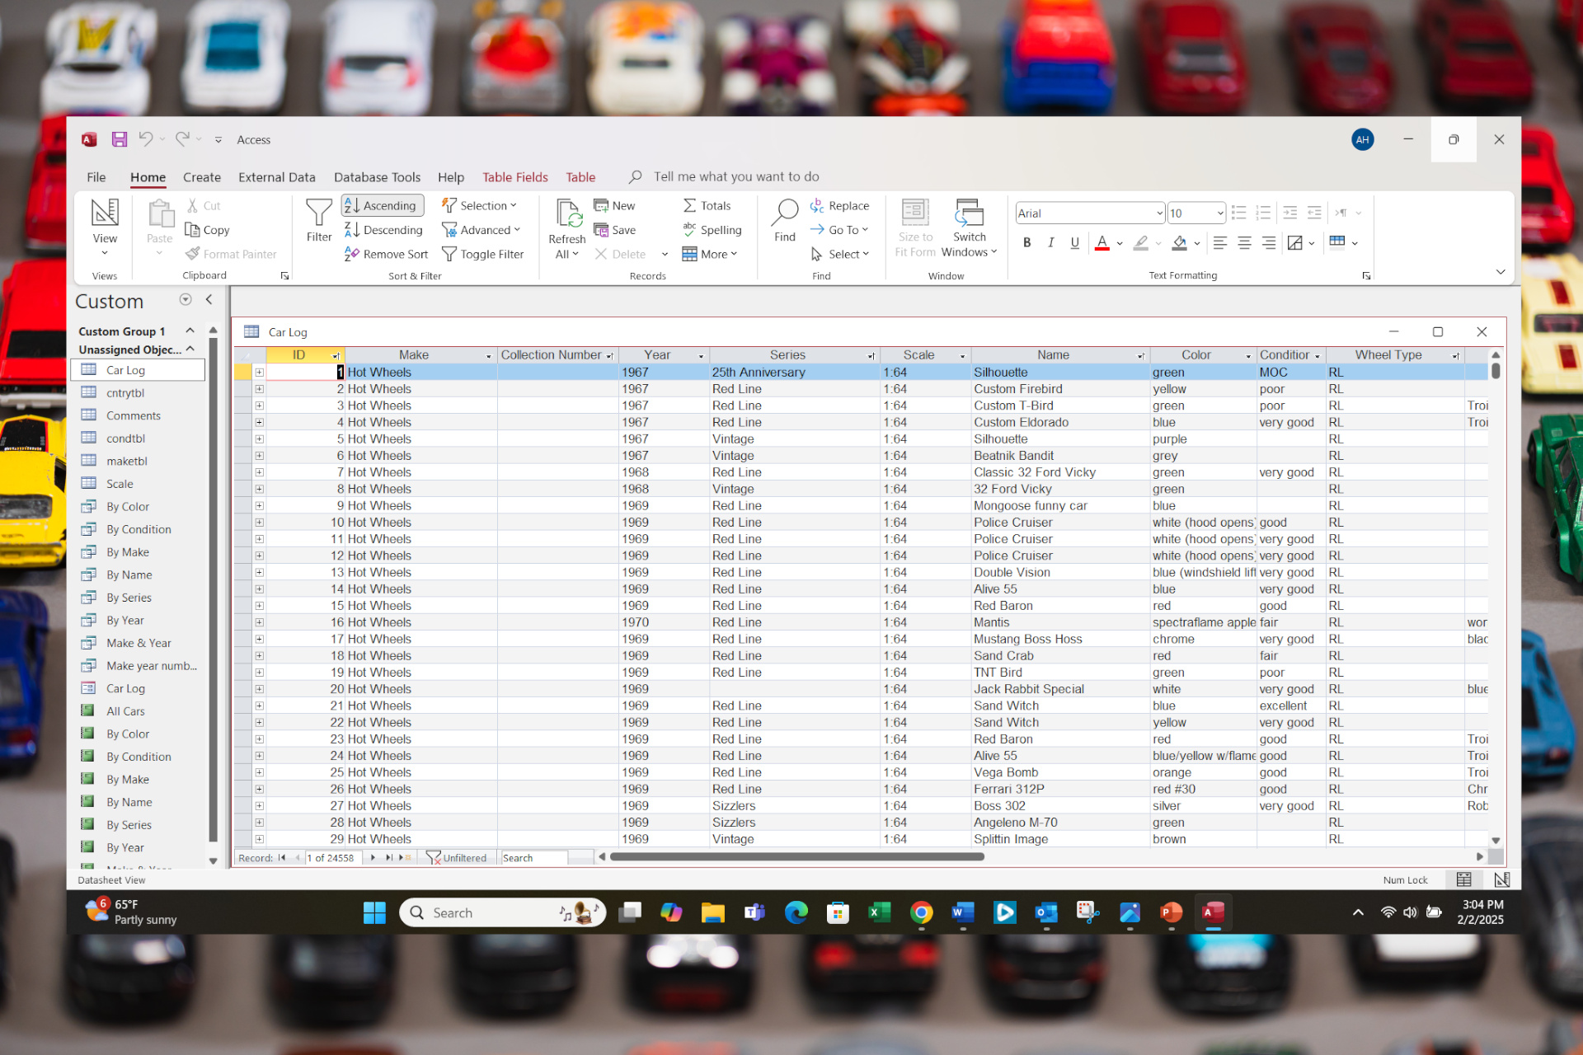Run Spelling check
The height and width of the screenshot is (1055, 1583).
pyautogui.click(x=712, y=230)
